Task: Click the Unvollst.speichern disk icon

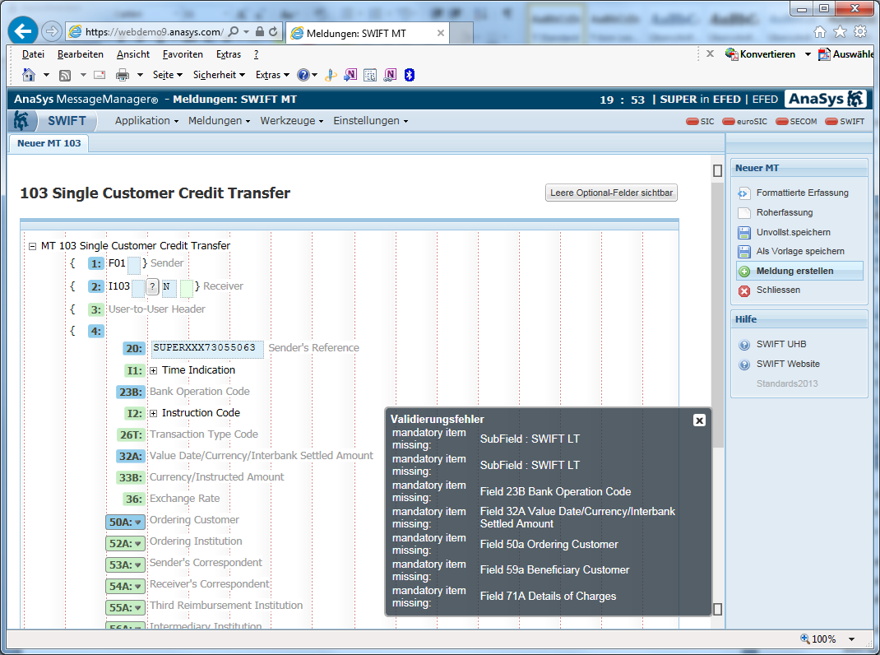Action: (x=743, y=232)
